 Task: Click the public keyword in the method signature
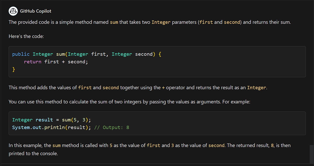[x=21, y=54]
